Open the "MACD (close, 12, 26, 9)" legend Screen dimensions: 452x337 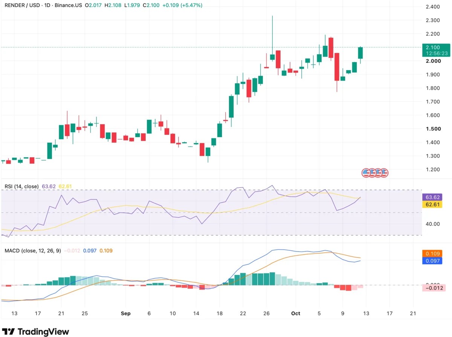coord(33,250)
